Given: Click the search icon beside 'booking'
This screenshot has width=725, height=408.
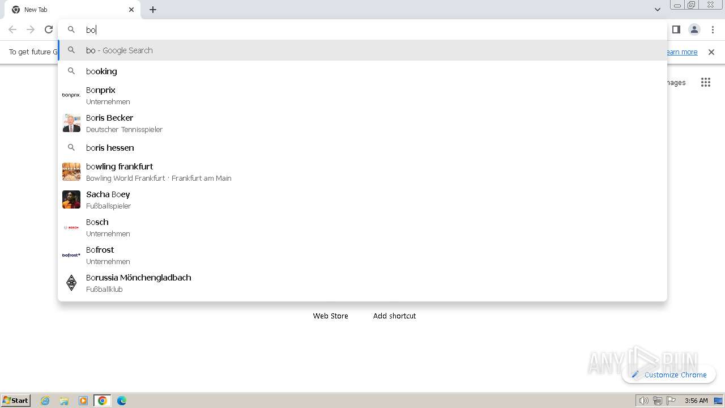Looking at the screenshot, I should 71,71.
